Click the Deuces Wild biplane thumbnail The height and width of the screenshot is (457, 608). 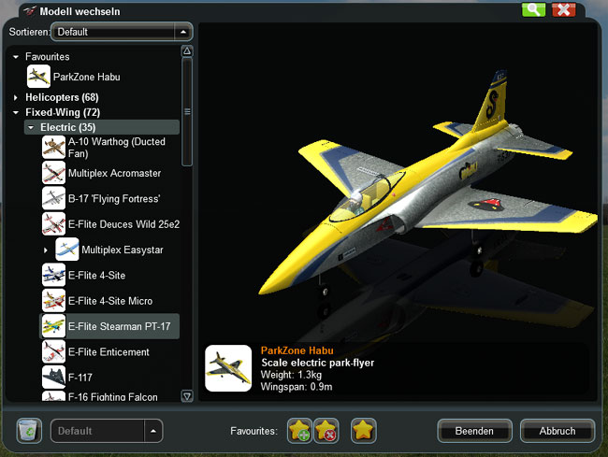point(53,224)
